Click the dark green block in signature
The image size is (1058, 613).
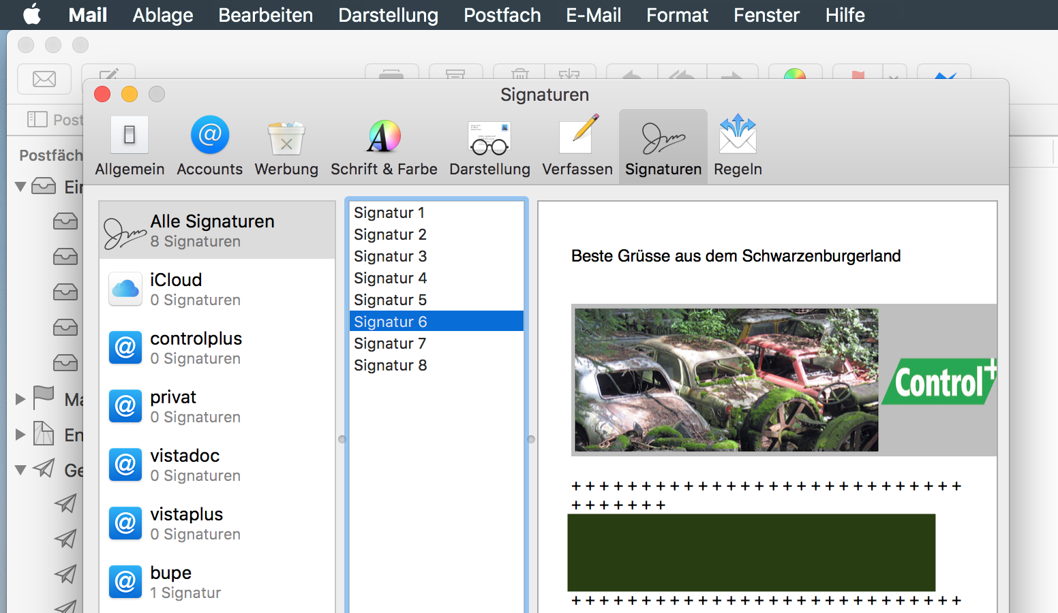(x=751, y=552)
